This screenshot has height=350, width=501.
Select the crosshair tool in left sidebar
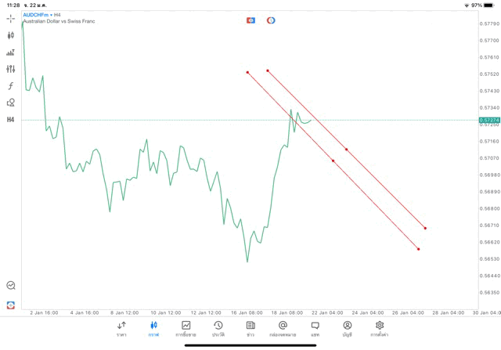pyautogui.click(x=11, y=18)
